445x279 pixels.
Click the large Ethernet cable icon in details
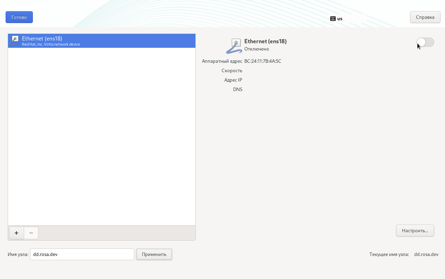[234, 46]
